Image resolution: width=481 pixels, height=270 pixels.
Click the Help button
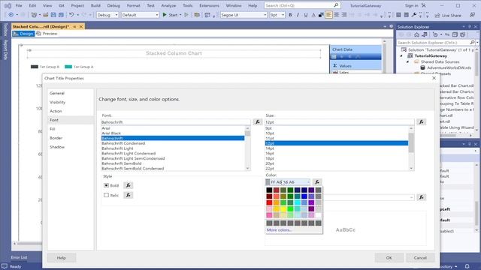click(62, 258)
